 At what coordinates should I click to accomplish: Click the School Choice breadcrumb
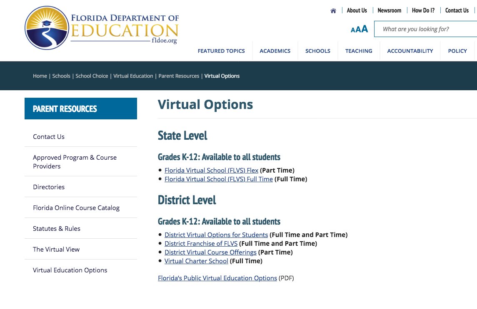point(92,76)
